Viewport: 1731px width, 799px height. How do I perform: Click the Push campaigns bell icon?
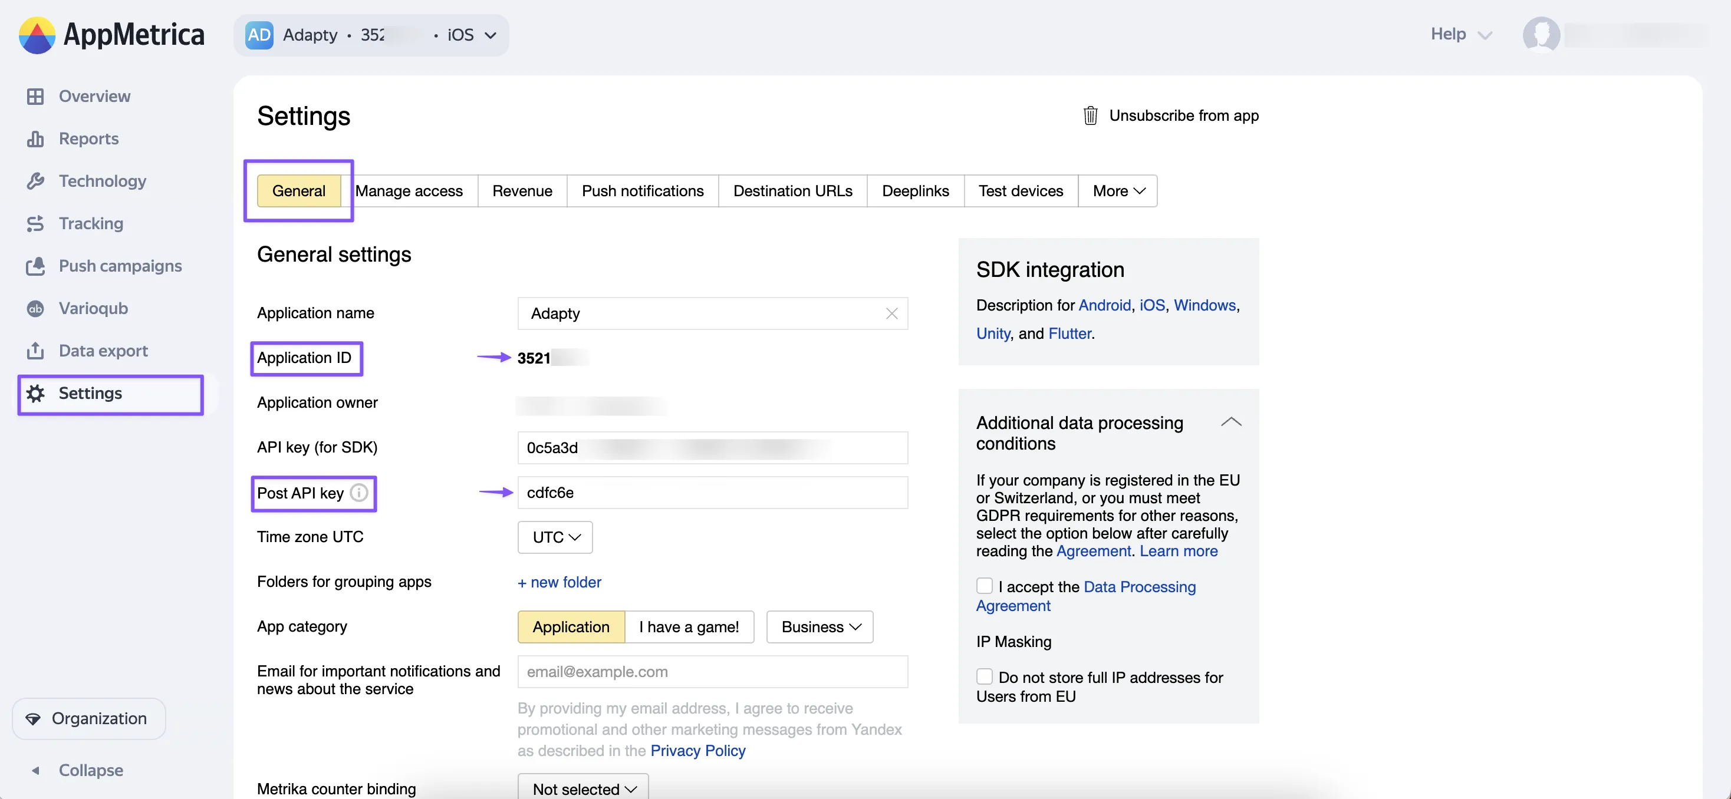point(35,266)
